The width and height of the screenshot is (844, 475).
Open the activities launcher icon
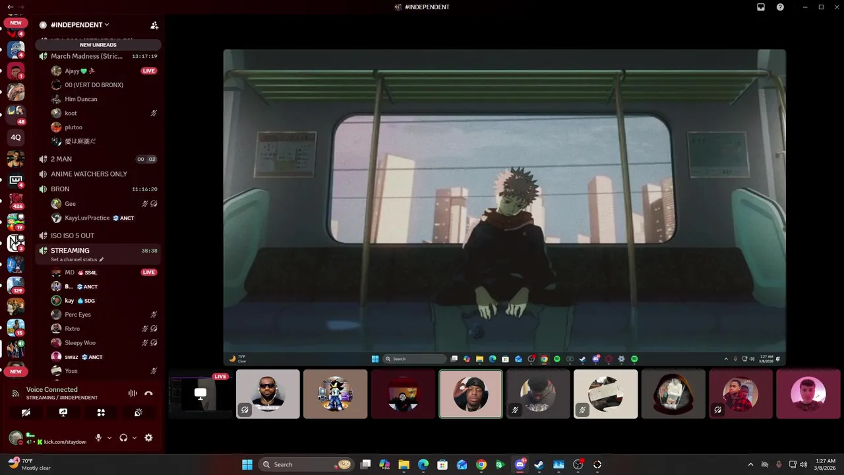[101, 412]
